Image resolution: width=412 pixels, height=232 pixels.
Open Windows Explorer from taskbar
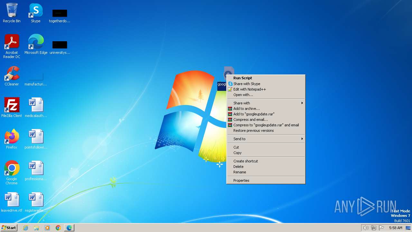tap(36, 228)
